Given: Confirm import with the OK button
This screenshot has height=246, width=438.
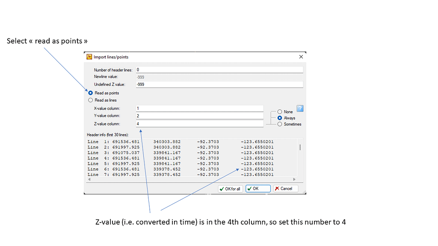Looking at the screenshot, I should point(258,189).
